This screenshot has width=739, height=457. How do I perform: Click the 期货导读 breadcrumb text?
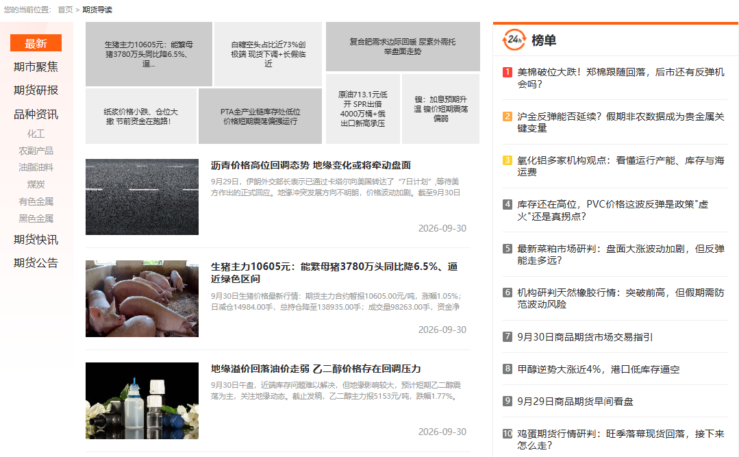click(x=97, y=10)
